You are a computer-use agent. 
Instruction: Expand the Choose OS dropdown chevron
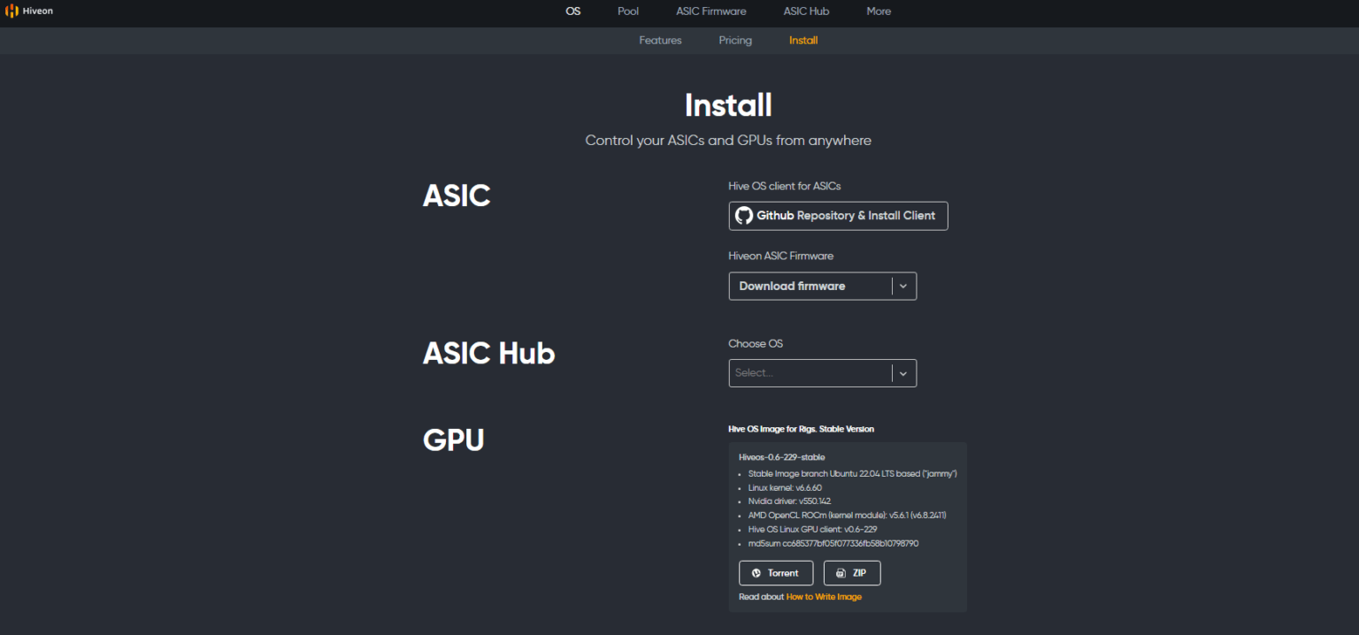tap(903, 373)
